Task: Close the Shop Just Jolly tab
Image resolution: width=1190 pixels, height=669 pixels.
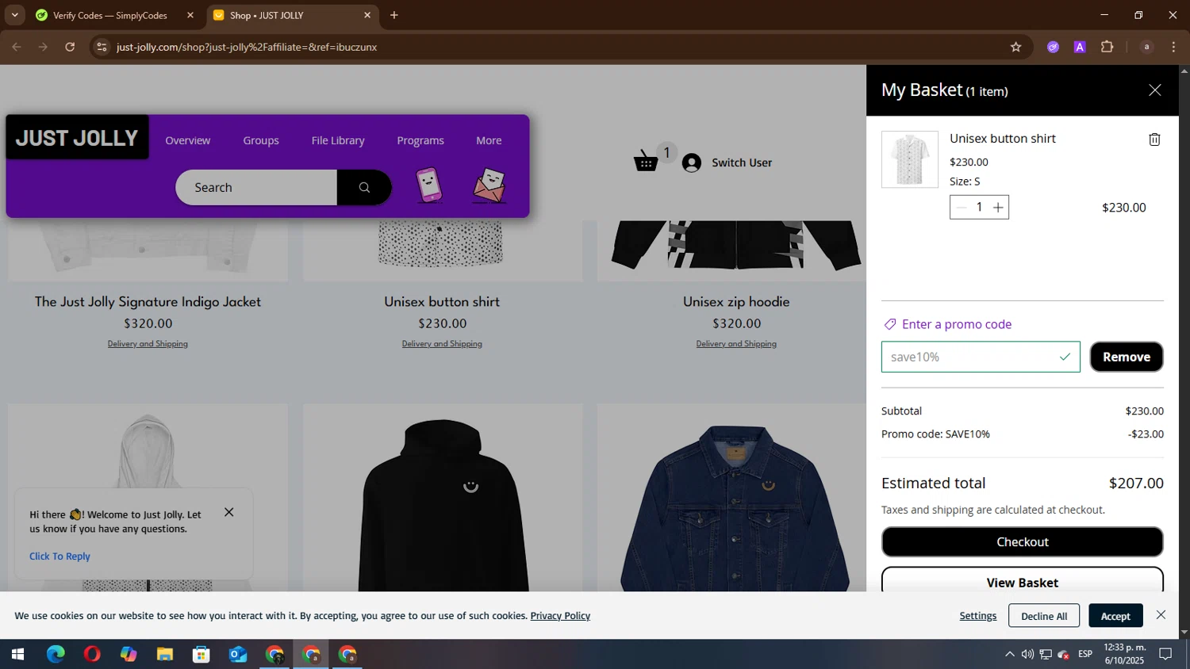Action: point(367,15)
